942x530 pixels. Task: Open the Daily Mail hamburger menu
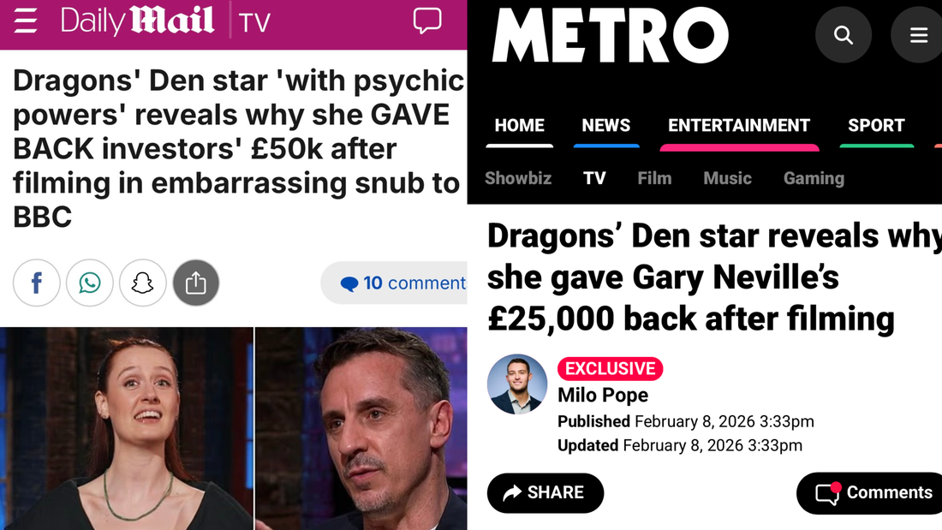[26, 21]
